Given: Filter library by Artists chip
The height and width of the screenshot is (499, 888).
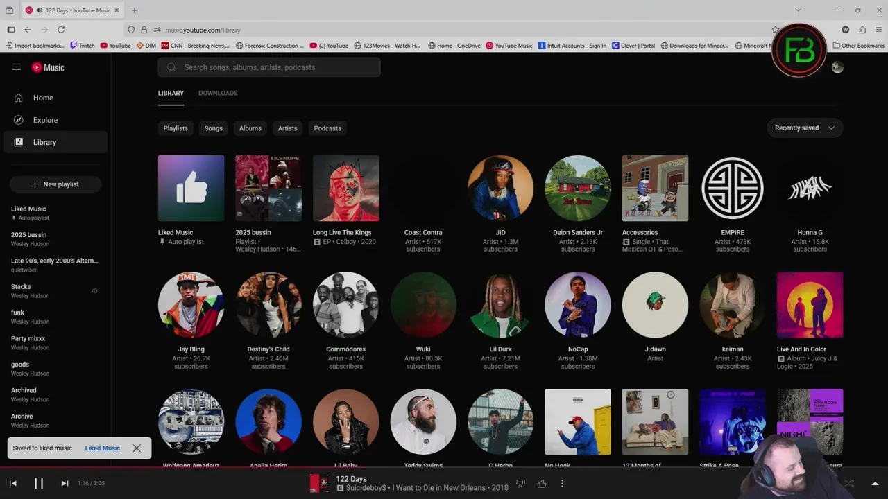Looking at the screenshot, I should point(287,128).
